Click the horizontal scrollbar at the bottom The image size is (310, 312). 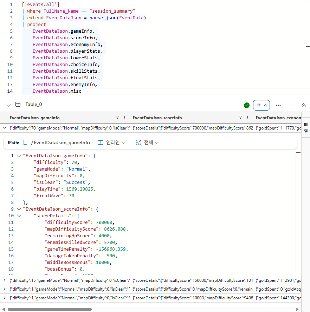49,309
